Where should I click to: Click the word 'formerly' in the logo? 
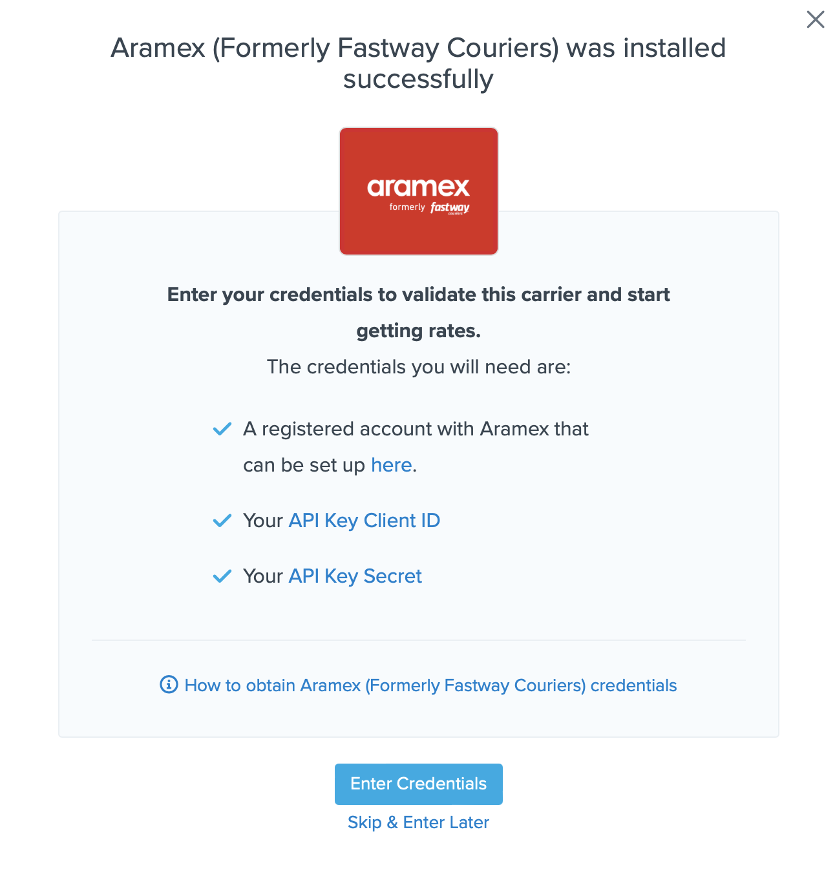[x=407, y=207]
